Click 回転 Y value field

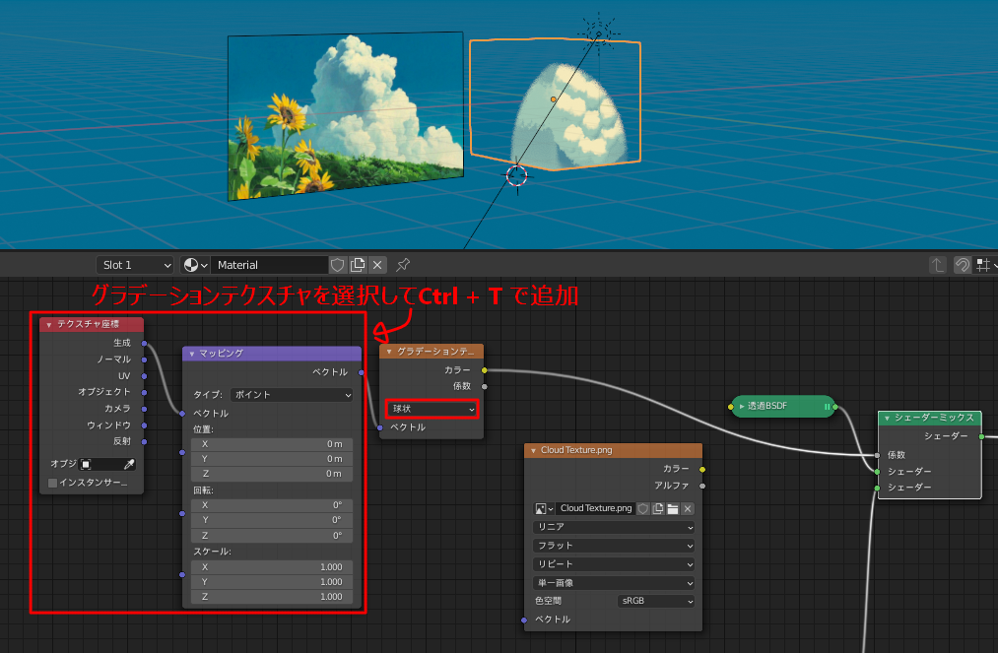click(272, 520)
